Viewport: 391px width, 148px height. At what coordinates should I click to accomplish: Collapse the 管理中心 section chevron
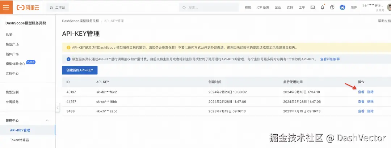(47, 121)
